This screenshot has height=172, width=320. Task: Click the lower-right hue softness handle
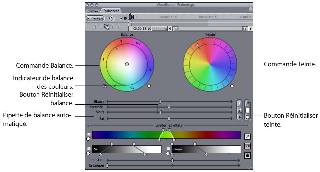[174, 140]
